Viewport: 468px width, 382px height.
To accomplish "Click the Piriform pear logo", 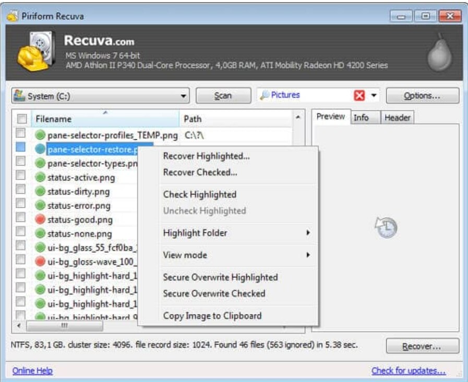I will (x=439, y=53).
